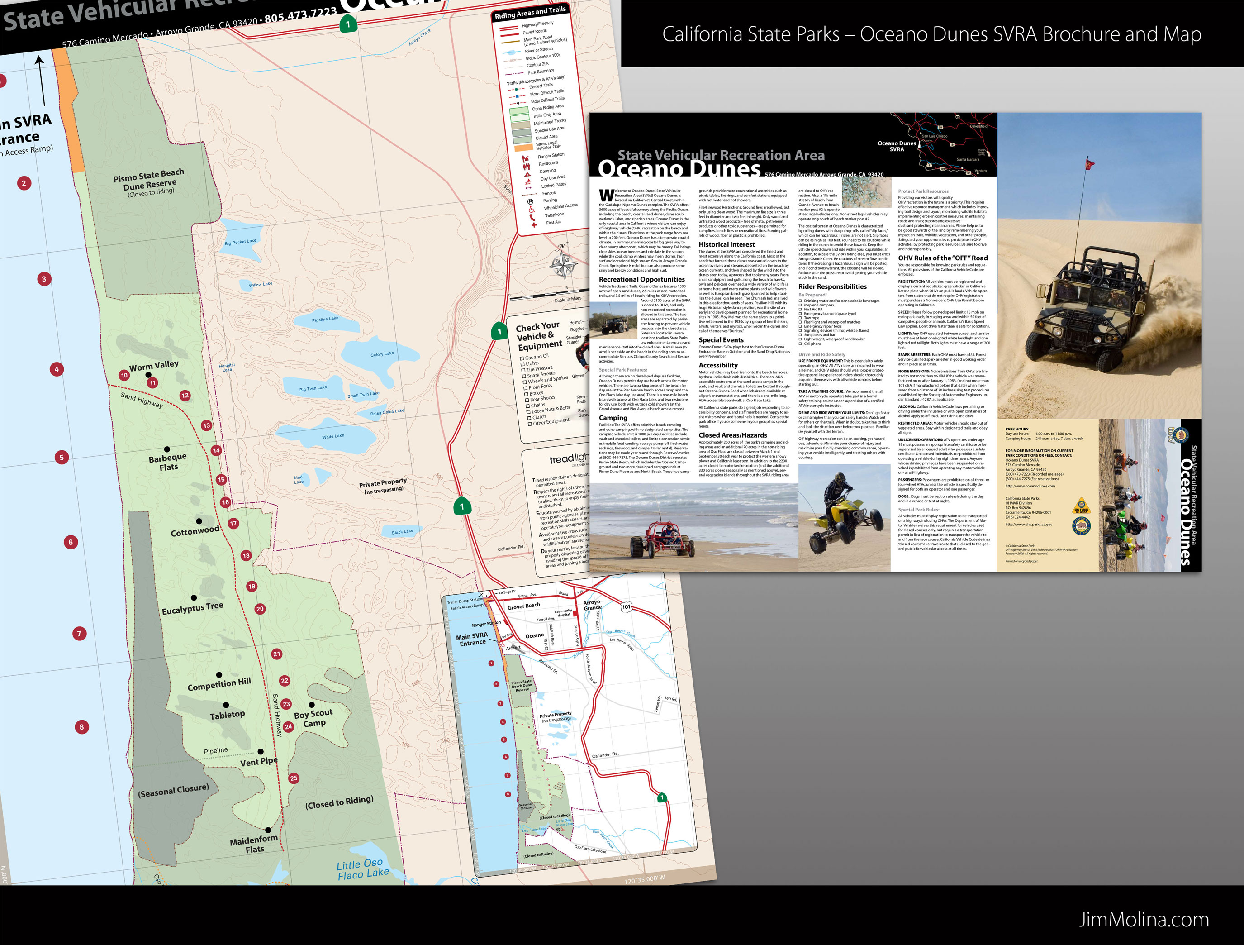Click the red dune buggy beach photo
Screen dimensions: 1244x945
tap(694, 528)
